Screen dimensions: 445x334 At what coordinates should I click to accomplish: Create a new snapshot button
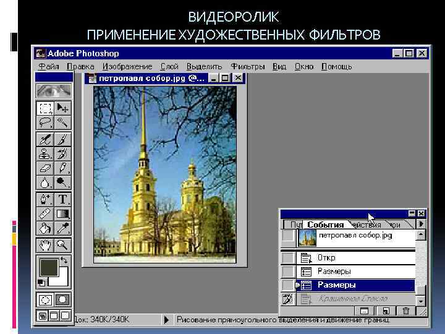(386, 311)
